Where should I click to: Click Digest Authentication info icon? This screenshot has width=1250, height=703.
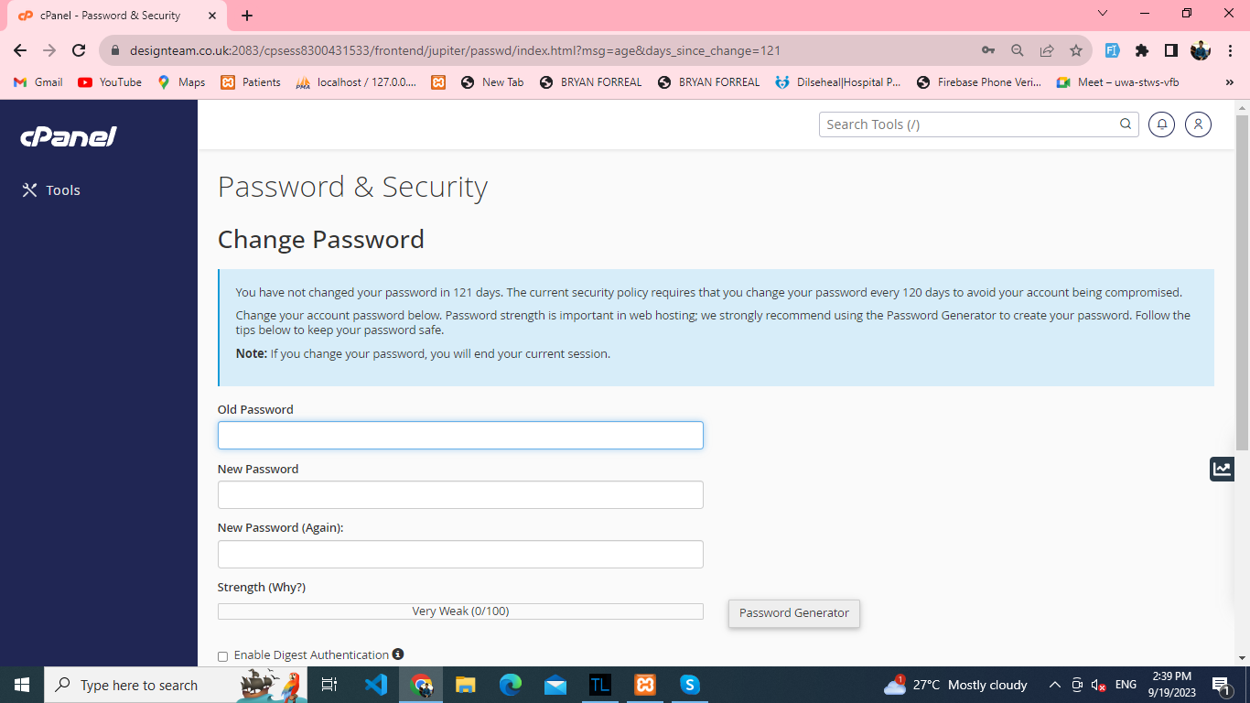pos(398,654)
